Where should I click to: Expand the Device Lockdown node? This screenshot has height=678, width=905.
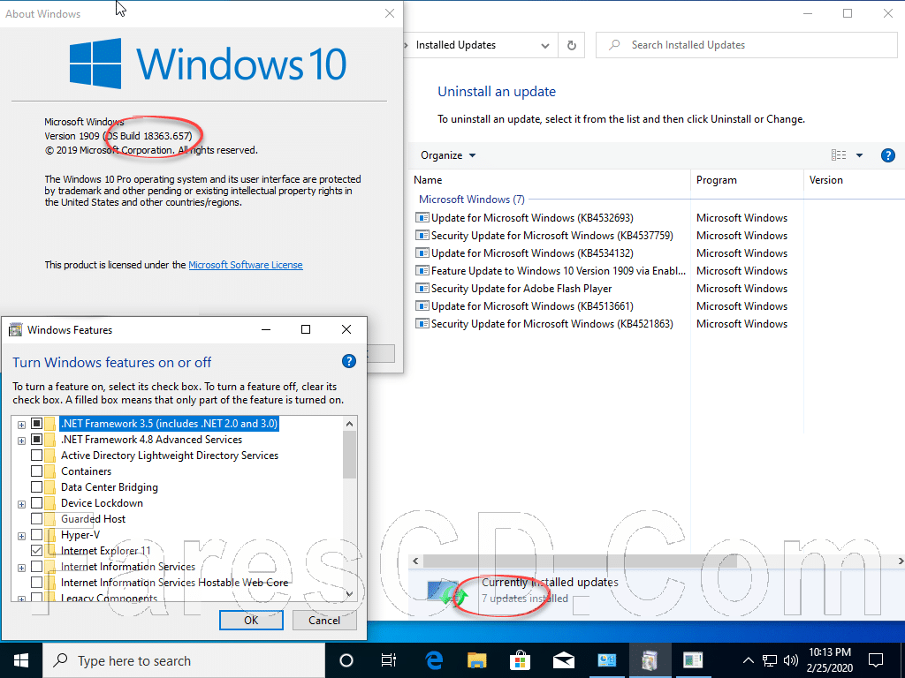coord(21,504)
